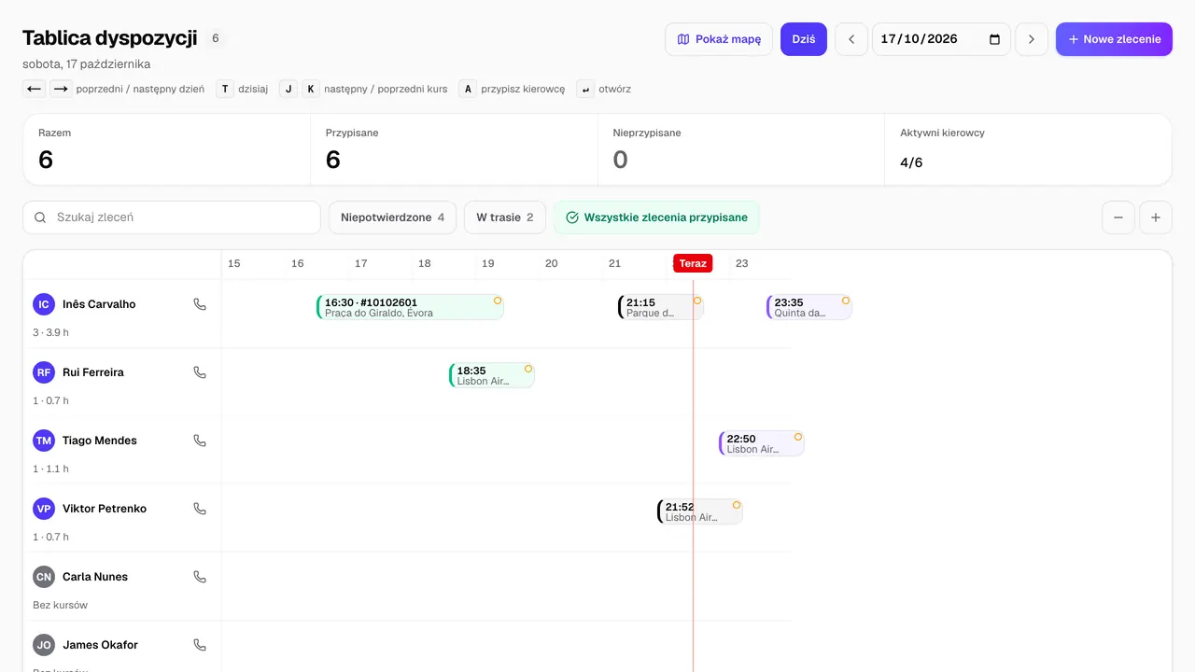Image resolution: width=1195 pixels, height=672 pixels.
Task: Zoom in timeline with plus button
Action: (x=1156, y=217)
